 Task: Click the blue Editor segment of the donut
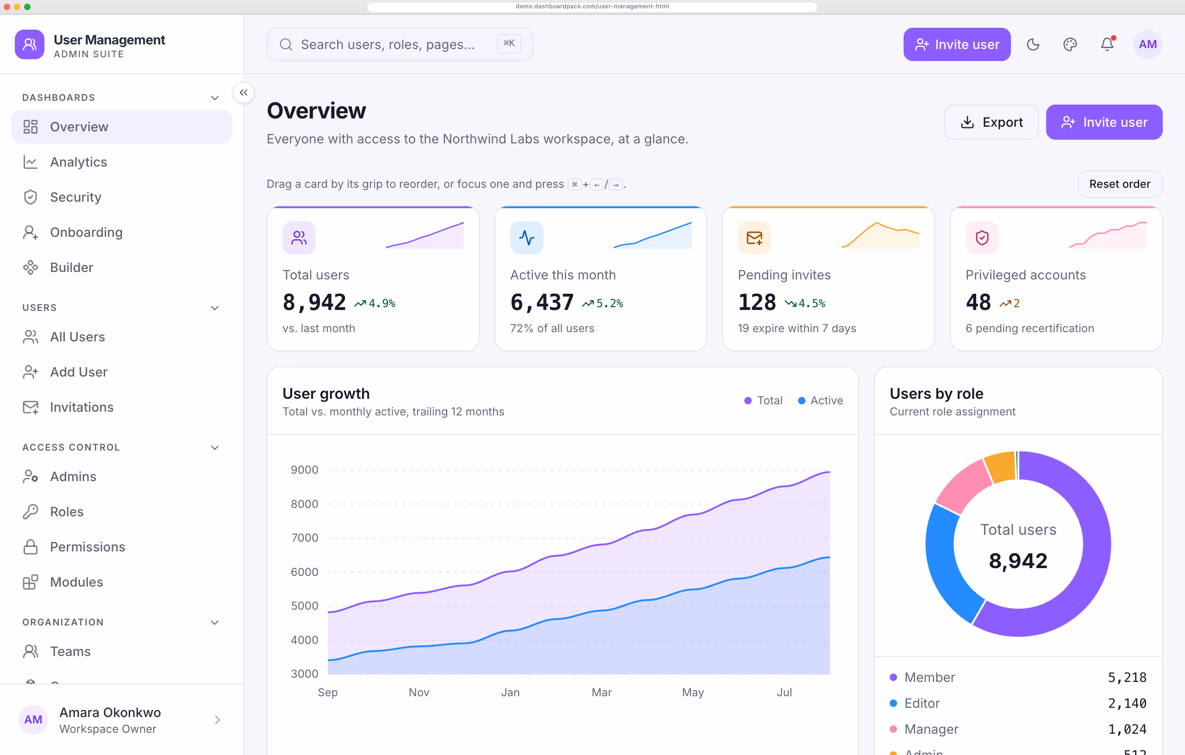[946, 566]
